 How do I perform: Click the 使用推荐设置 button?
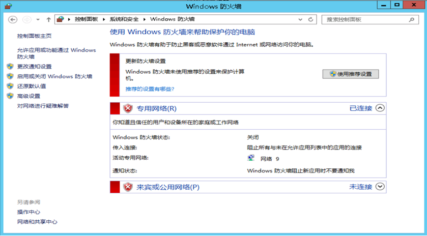click(x=351, y=74)
